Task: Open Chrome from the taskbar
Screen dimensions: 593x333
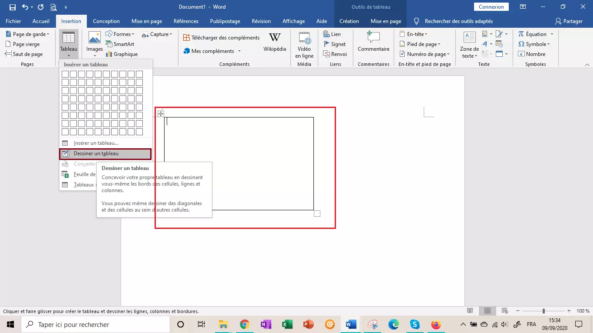Action: (244, 324)
